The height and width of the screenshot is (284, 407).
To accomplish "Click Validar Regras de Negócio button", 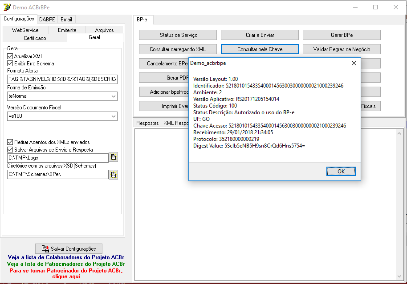I will (342, 49).
